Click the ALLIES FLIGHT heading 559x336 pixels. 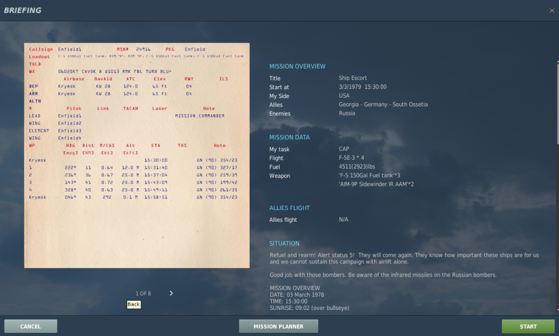[x=289, y=208]
